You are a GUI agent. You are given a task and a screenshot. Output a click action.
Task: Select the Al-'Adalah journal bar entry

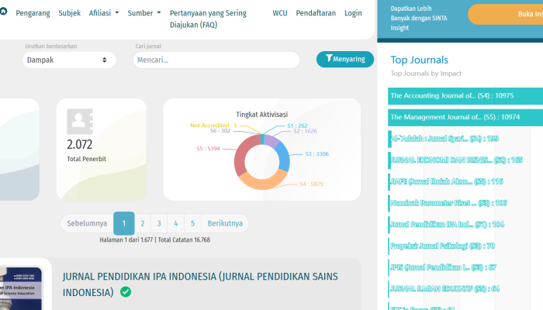pyautogui.click(x=444, y=139)
